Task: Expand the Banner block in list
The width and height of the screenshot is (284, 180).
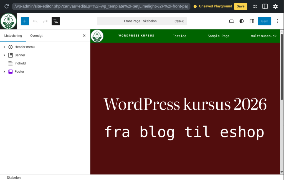Action: tap(4, 55)
